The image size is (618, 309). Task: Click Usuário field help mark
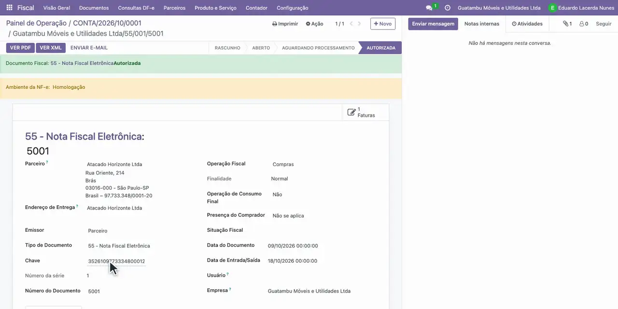point(227,274)
